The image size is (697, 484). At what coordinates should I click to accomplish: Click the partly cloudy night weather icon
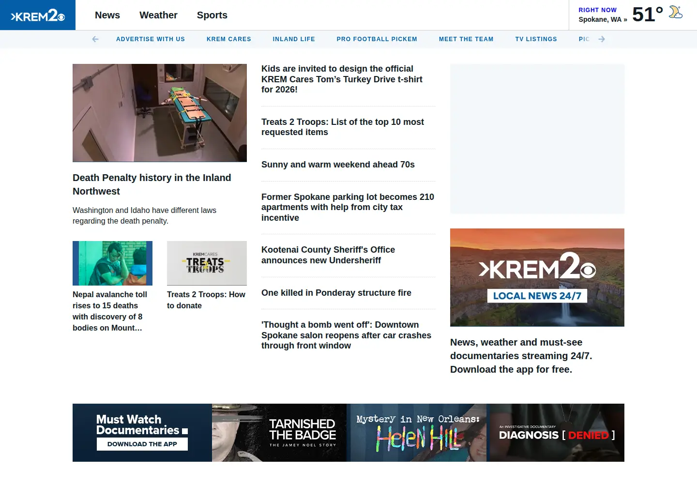coord(676,12)
